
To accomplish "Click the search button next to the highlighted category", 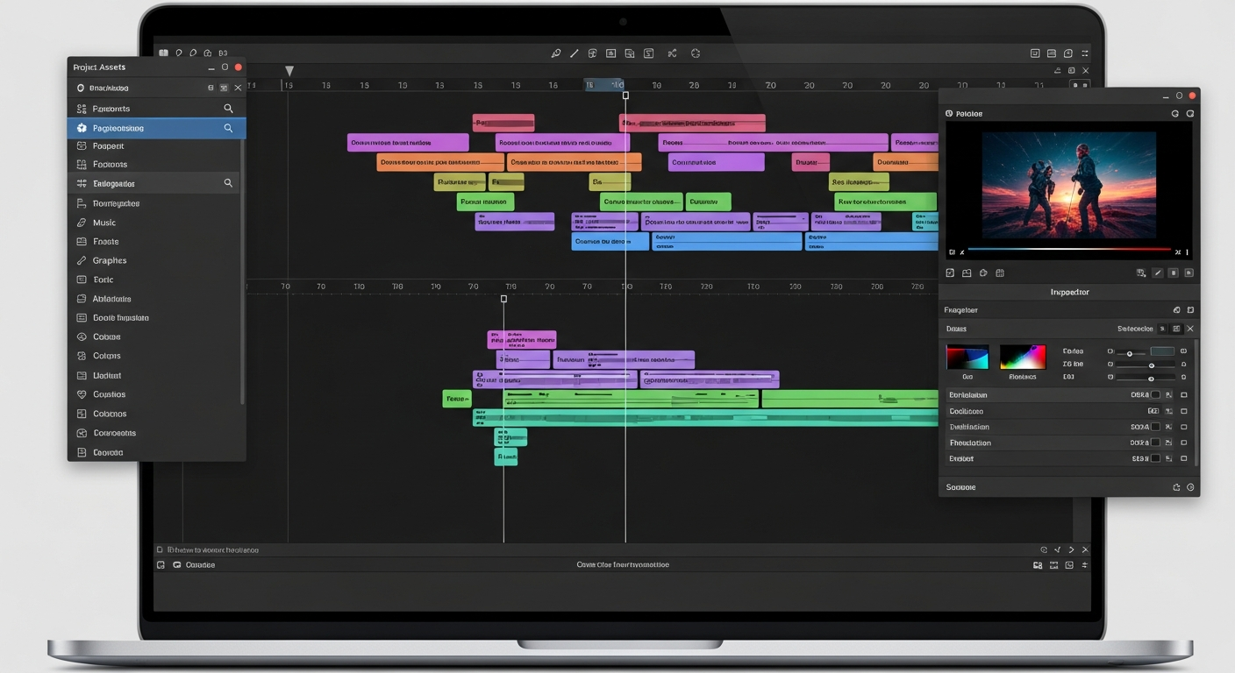I will click(x=228, y=127).
